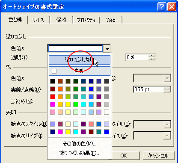Click the コネクタ(N): label
178x163 pixels.
pyautogui.click(x=22, y=101)
